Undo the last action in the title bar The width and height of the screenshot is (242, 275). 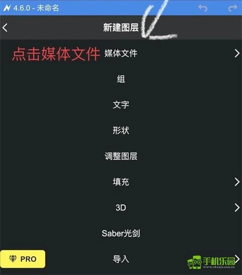coord(203,8)
